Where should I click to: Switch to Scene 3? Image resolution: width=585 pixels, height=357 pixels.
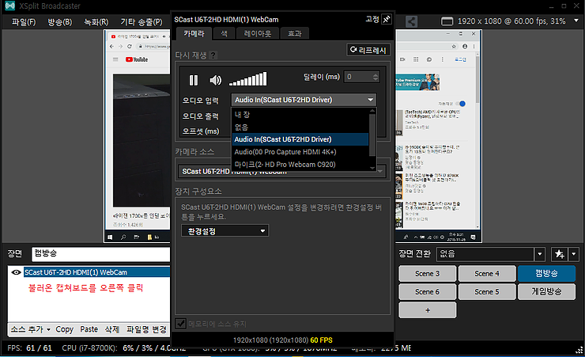point(427,273)
